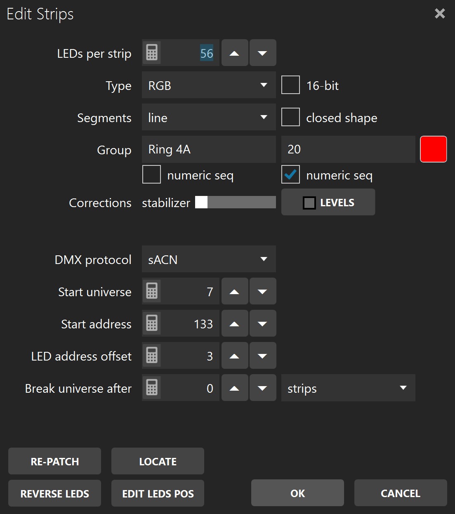Open the red group color swatch
This screenshot has width=455, height=514.
click(x=433, y=149)
